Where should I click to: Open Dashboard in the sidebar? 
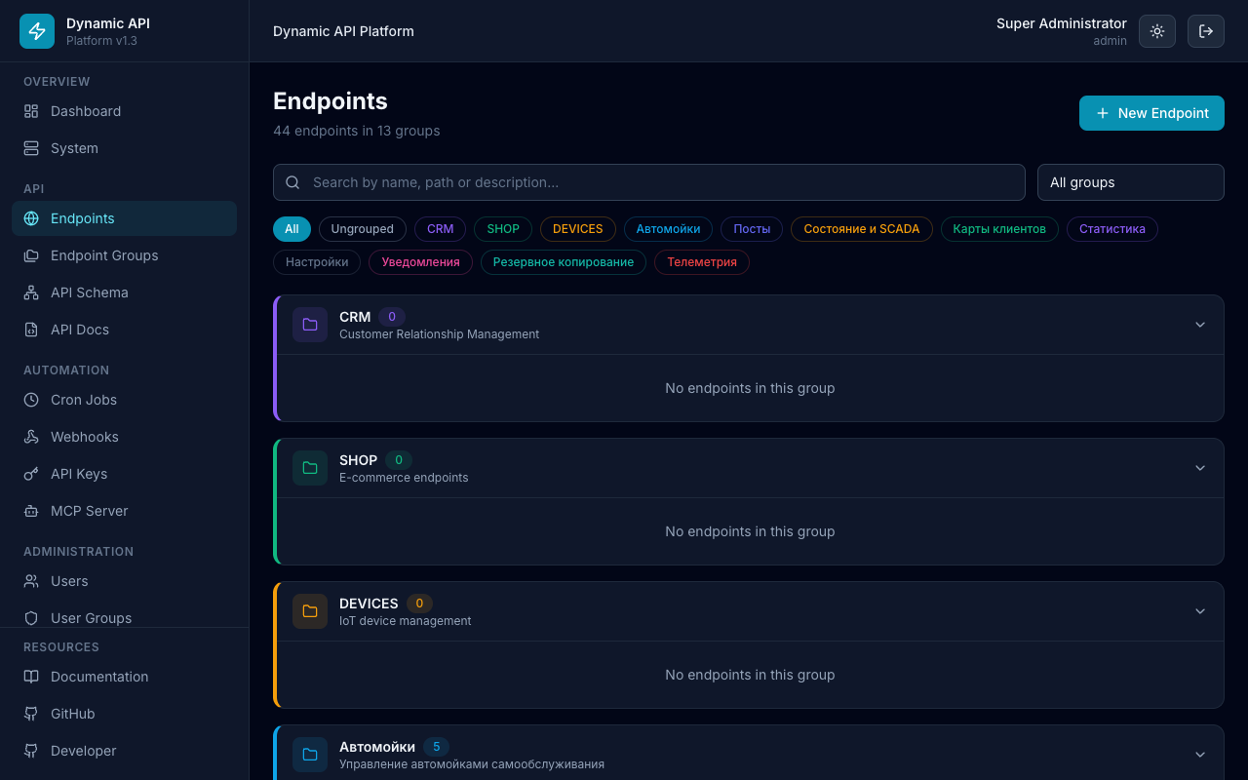(124, 111)
